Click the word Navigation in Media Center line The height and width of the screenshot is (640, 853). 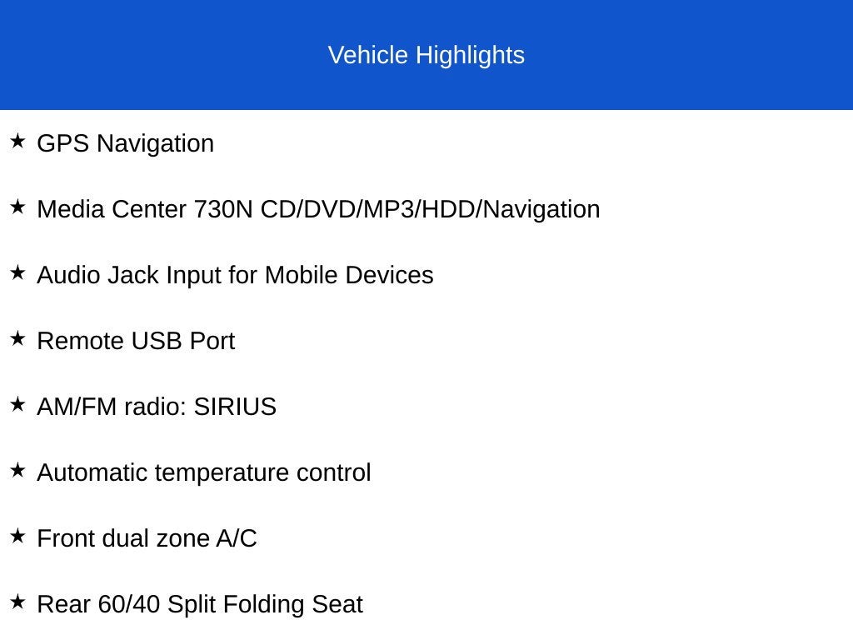pyautogui.click(x=541, y=209)
